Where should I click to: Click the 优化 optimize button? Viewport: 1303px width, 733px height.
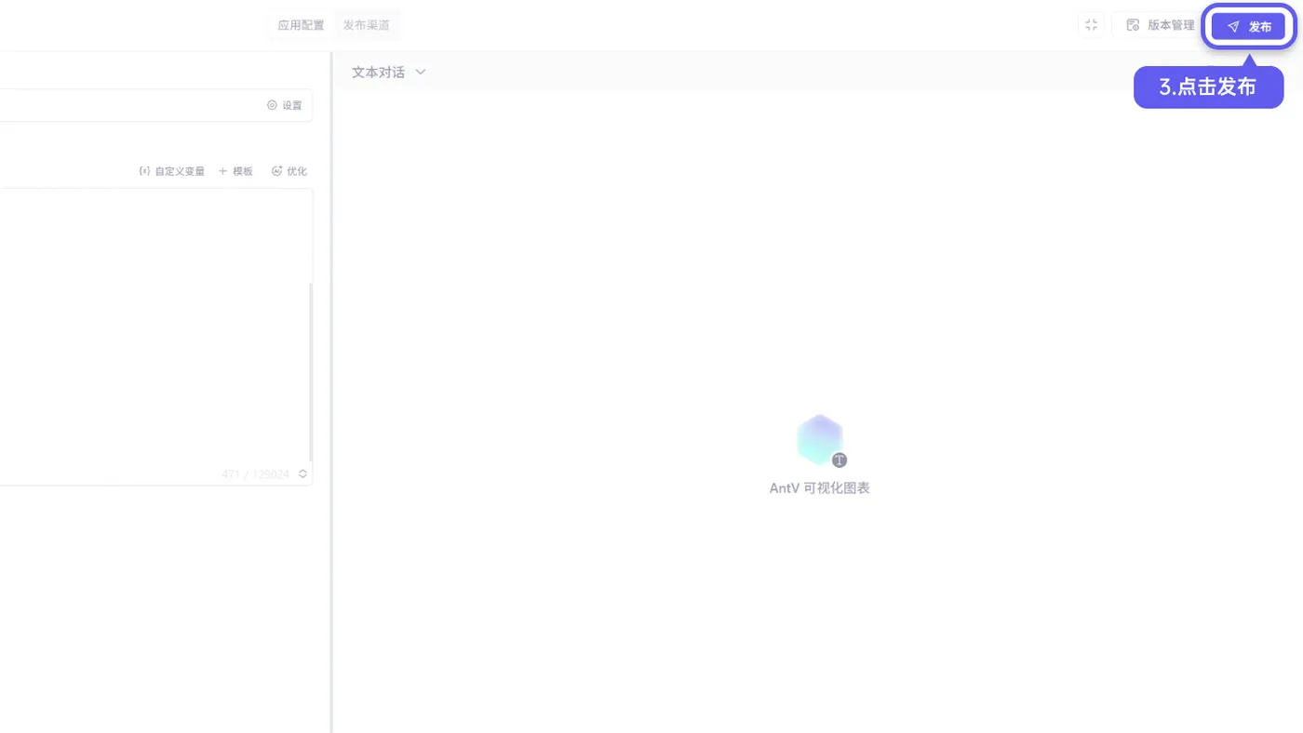[289, 171]
